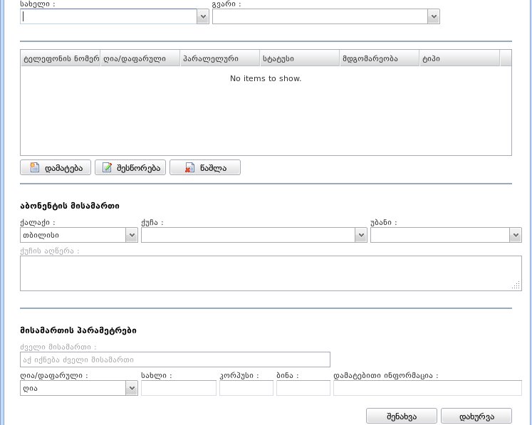Click the დამატება (add) button icon

[35, 168]
